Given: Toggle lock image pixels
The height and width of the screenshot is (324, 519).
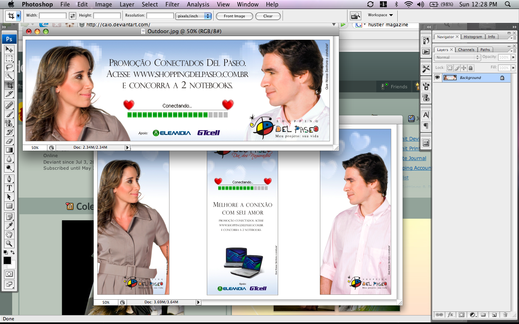Looking at the screenshot, I should click(457, 68).
